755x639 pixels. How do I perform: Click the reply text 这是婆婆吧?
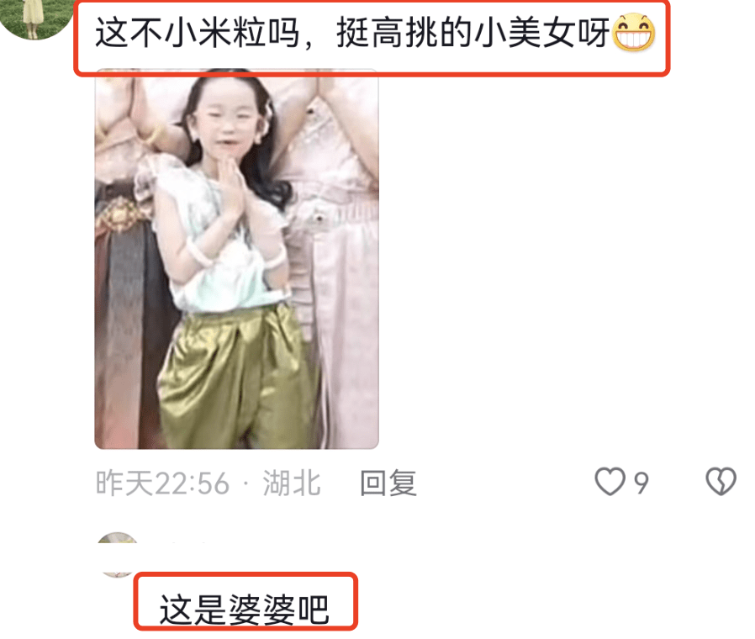[244, 609]
